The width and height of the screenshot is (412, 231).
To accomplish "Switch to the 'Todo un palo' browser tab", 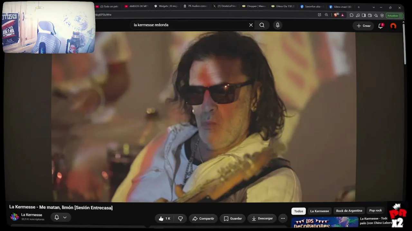I will [x=107, y=6].
